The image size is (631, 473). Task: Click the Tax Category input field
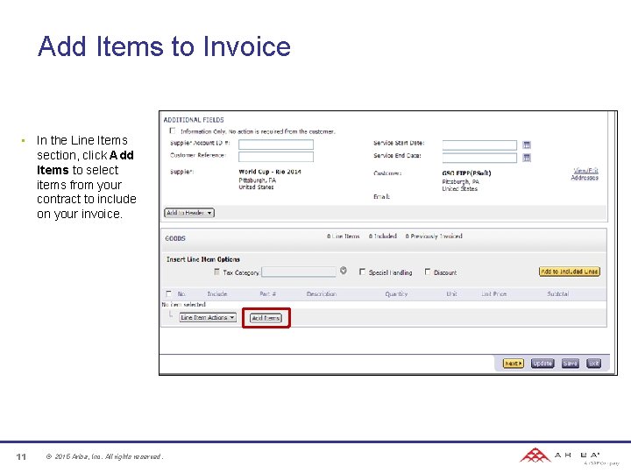tap(299, 272)
